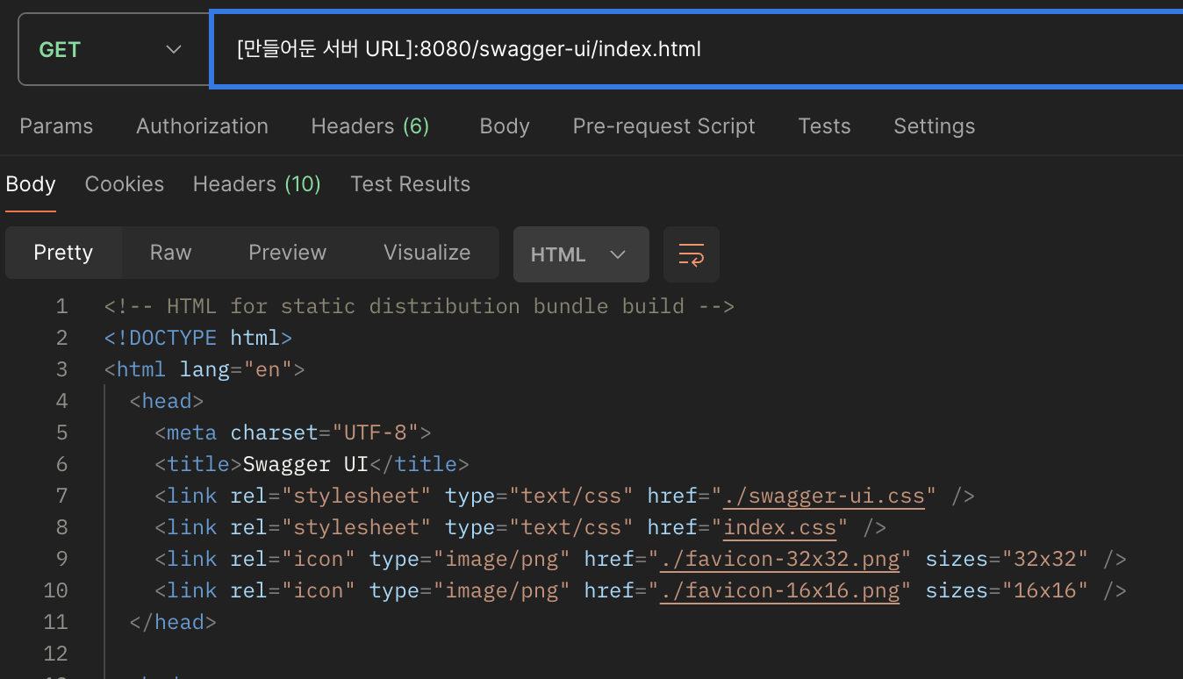Screen dimensions: 1183x679
Task: Open the GET method dropdown
Action: pos(113,50)
